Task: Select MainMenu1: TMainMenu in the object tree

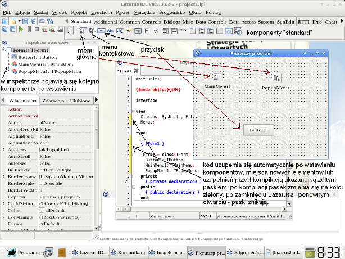Action: [x=46, y=64]
